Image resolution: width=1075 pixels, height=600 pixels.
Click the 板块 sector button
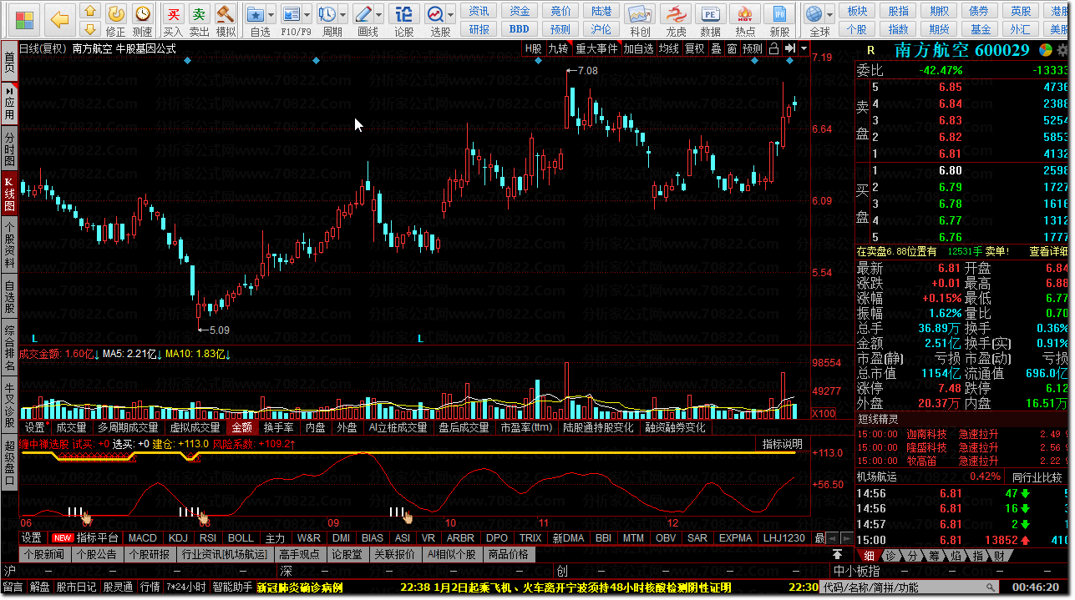click(857, 11)
